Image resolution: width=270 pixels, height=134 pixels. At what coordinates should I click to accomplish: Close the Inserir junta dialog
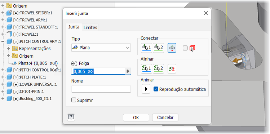(x=205, y=13)
